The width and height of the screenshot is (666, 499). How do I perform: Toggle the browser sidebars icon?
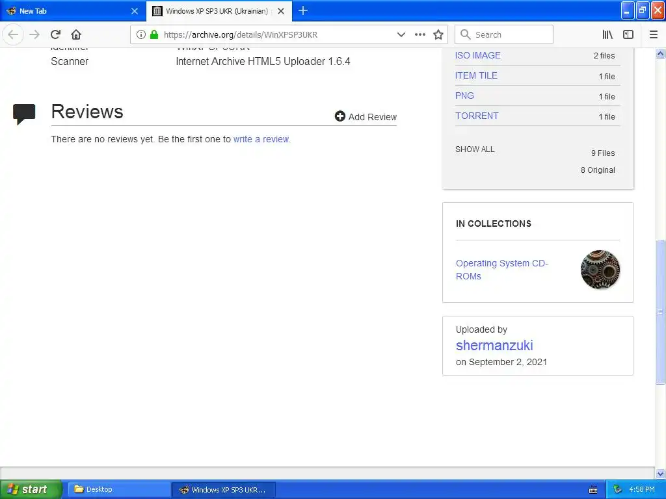628,34
